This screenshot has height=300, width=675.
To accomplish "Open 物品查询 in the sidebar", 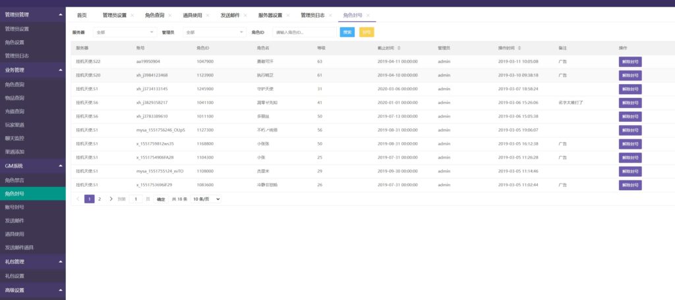I will click(15, 98).
